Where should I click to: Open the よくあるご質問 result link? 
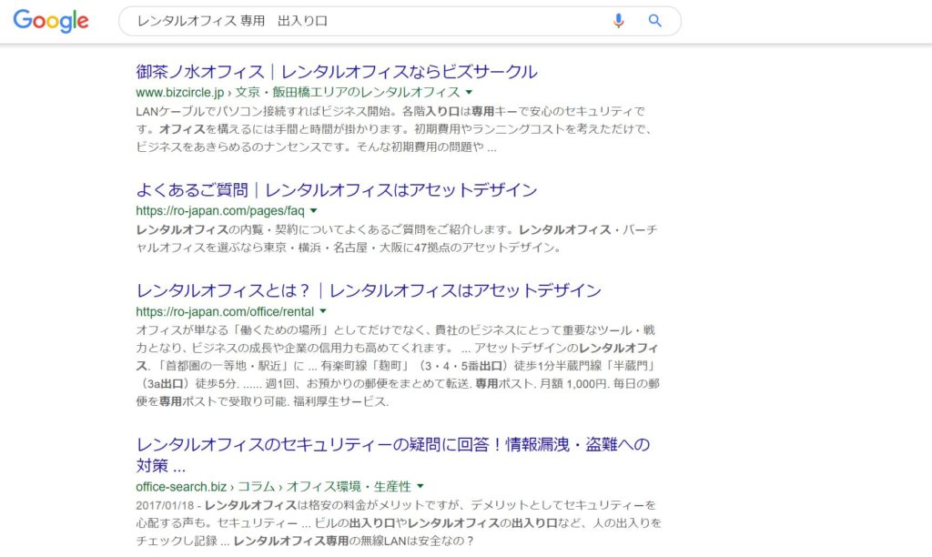345,189
